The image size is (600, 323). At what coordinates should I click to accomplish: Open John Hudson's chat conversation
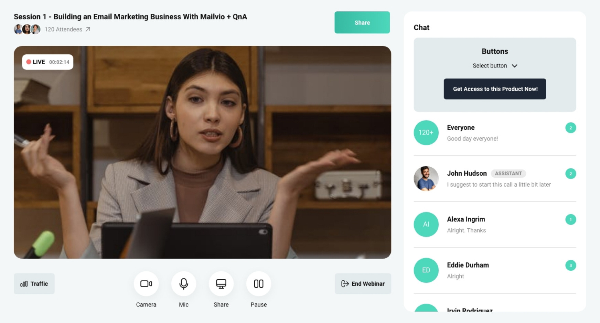pos(495,179)
